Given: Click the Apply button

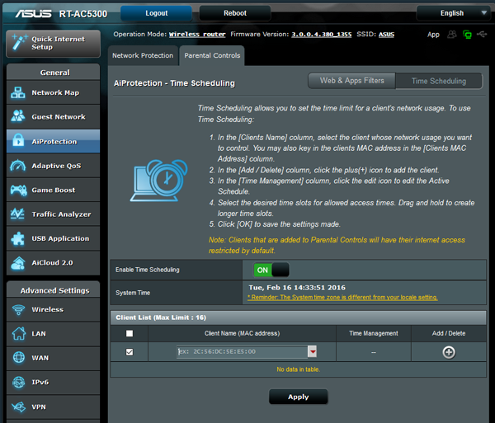Looking at the screenshot, I should point(299,397).
